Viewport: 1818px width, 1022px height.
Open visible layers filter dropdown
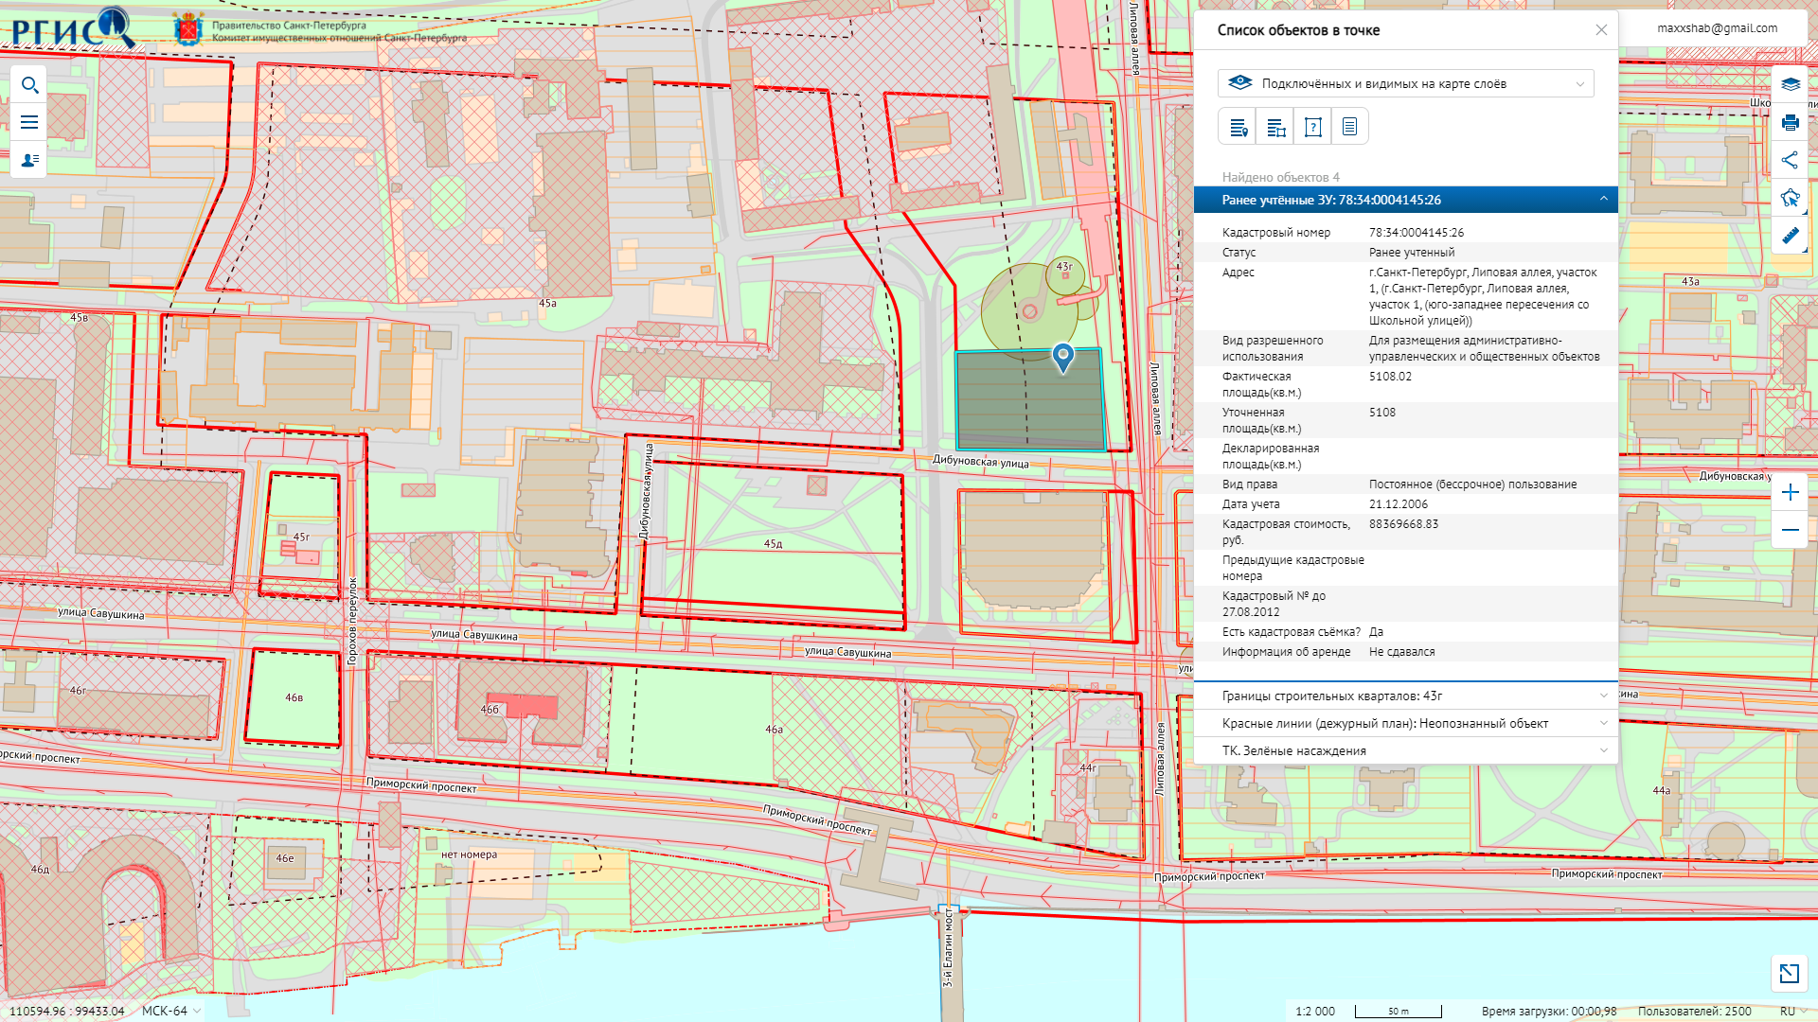[1405, 83]
